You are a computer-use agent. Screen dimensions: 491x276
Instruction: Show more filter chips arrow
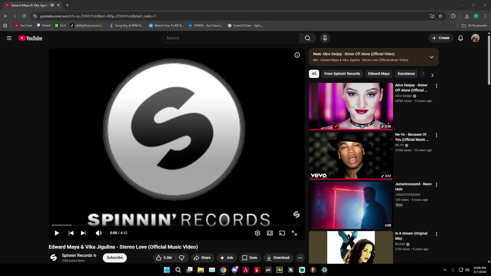click(x=432, y=75)
